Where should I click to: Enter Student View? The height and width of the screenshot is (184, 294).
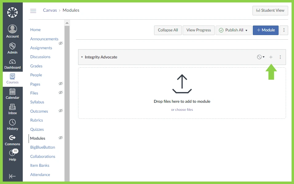point(270,10)
